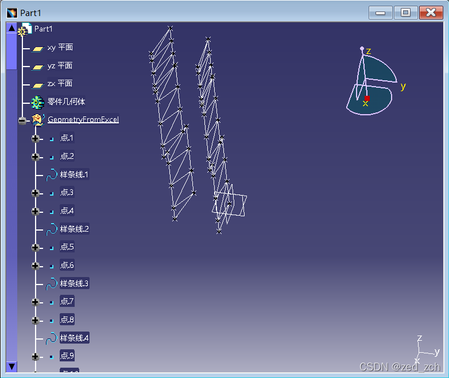Click the CATIA window title bar icon
This screenshot has height=378, width=449.
(x=11, y=12)
